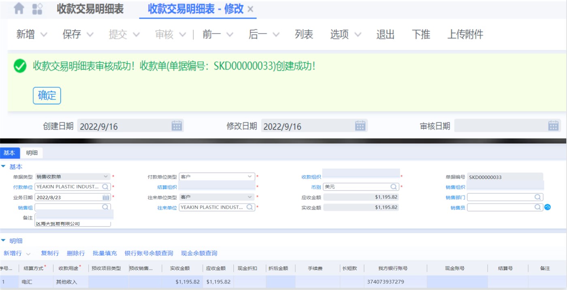This screenshot has height=290, width=567.
Task: Click the home icon in the tab bar
Action: [x=19, y=9]
